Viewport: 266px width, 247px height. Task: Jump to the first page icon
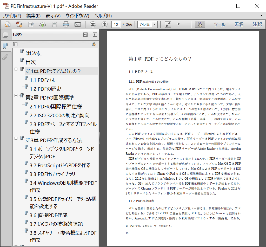93,24
